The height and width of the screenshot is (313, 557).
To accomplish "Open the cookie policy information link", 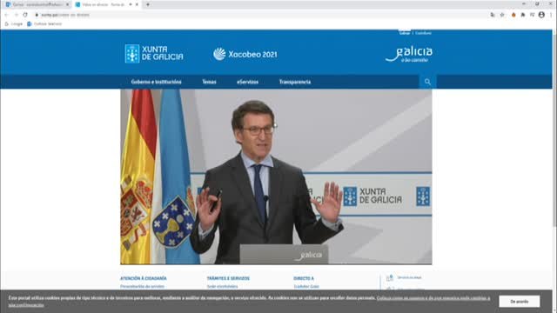I will click(x=433, y=298).
